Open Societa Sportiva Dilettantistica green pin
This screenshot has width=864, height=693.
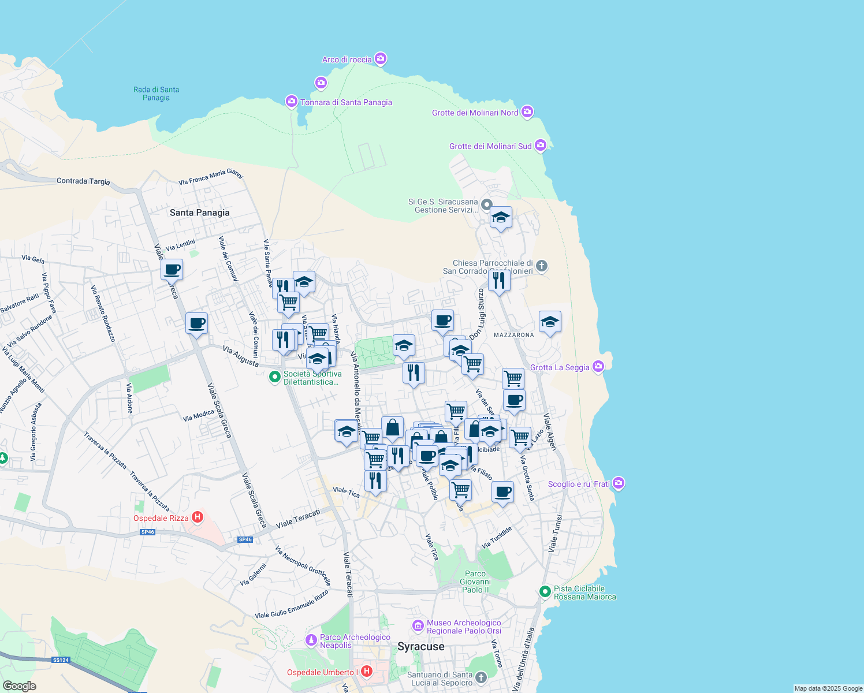(x=275, y=377)
